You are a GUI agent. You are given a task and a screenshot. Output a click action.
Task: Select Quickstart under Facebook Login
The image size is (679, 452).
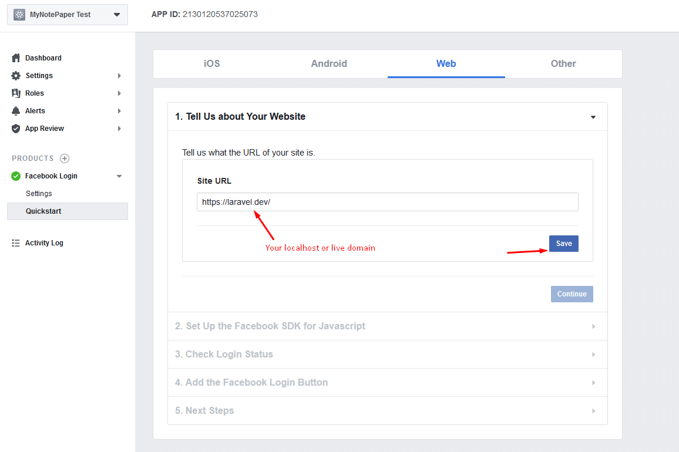click(x=68, y=211)
